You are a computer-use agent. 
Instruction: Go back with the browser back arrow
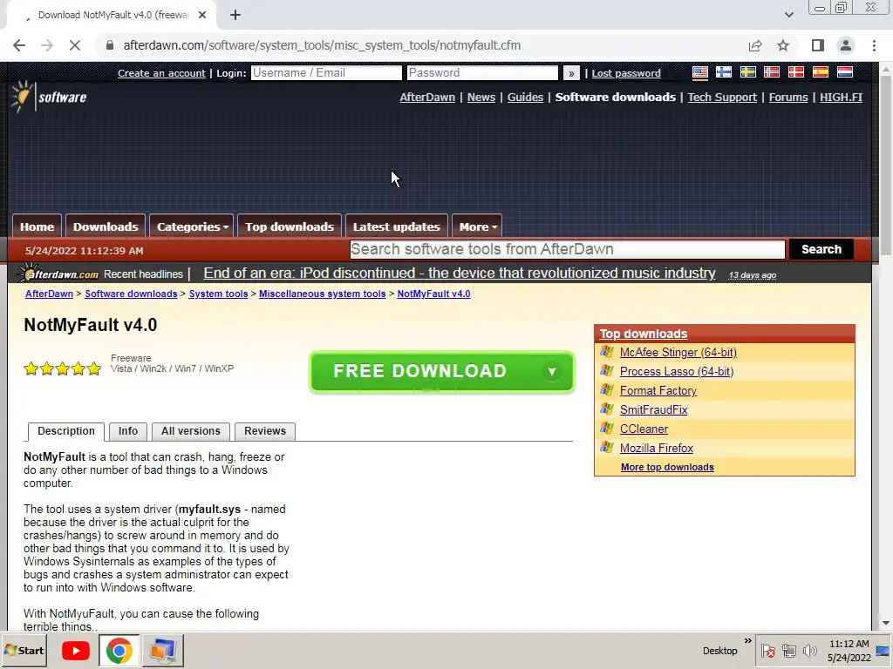[x=19, y=45]
